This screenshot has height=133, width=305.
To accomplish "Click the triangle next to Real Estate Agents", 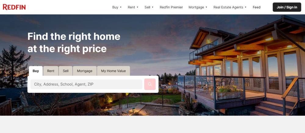I will click(246, 7).
